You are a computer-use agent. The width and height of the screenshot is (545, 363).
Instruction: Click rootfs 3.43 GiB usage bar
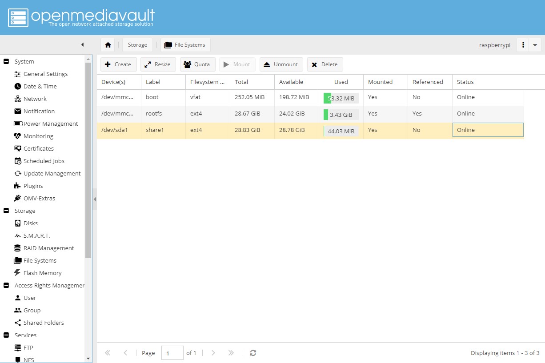tap(341, 115)
